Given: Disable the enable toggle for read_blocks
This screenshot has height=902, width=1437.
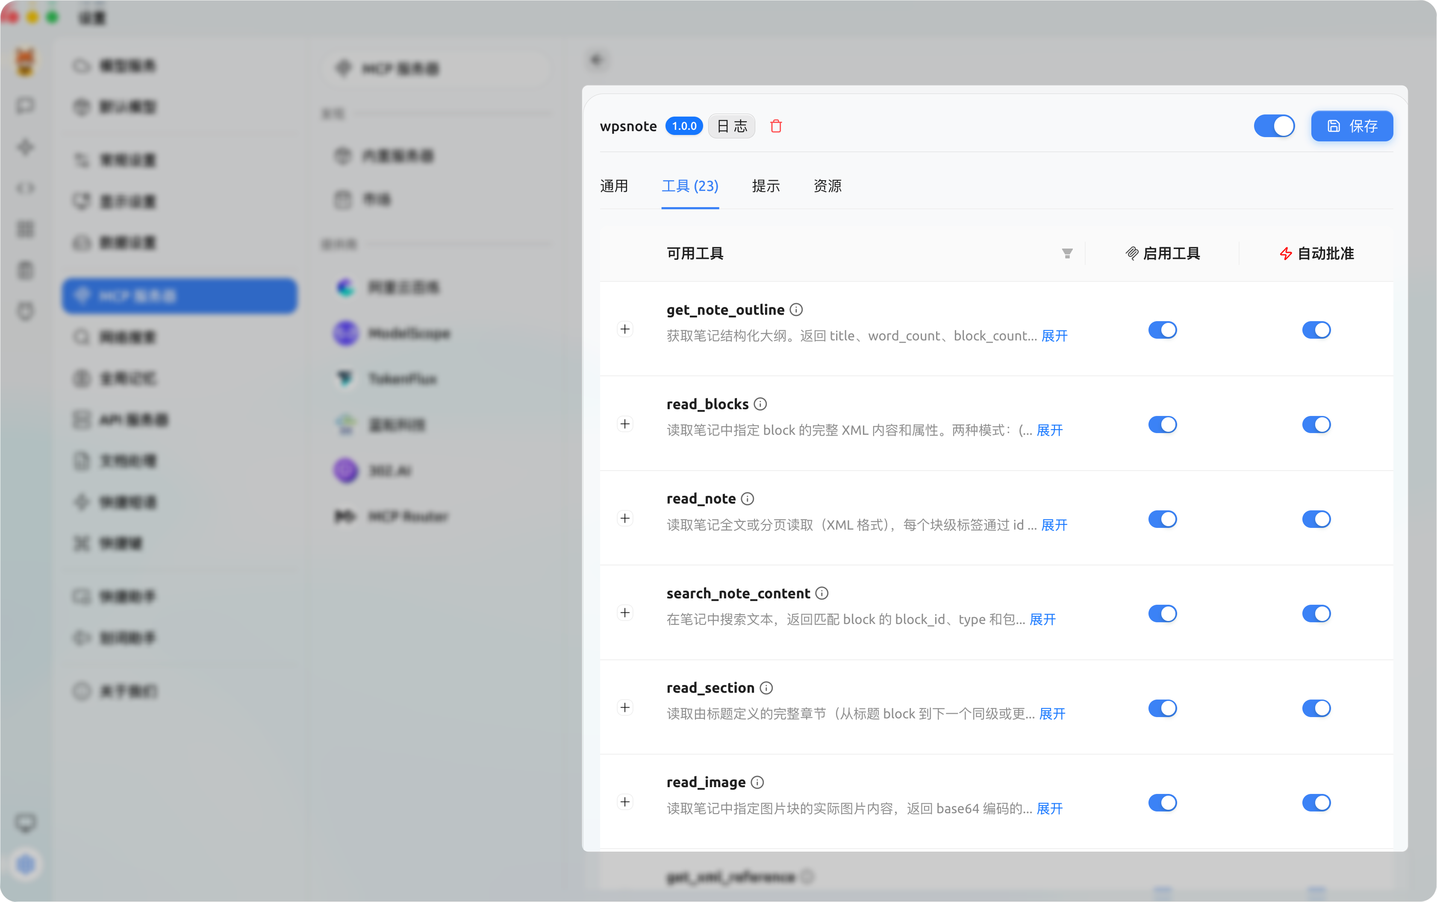Looking at the screenshot, I should coord(1163,425).
